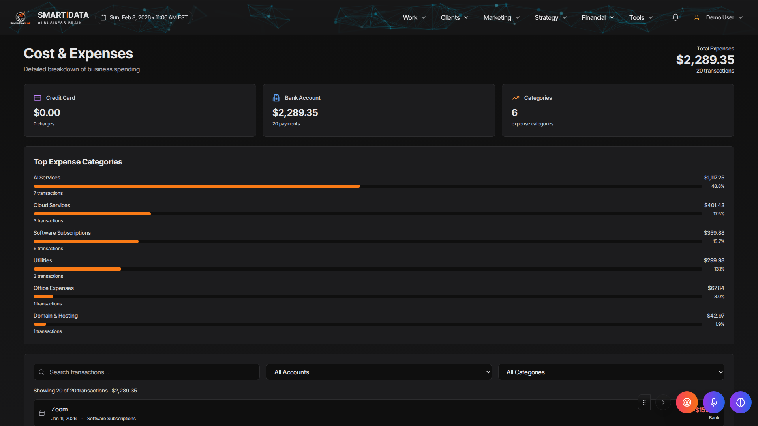Click the microphone voice assistant button
The width and height of the screenshot is (758, 426).
(713, 402)
